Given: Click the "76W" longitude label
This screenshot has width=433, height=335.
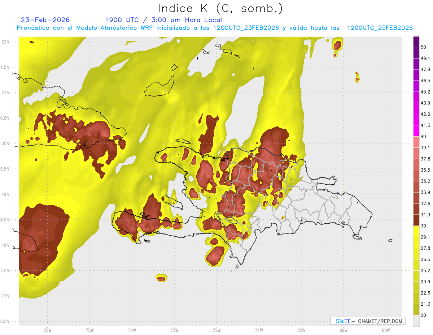Looking at the screenshot, I should pyautogui.click(x=47, y=330).
